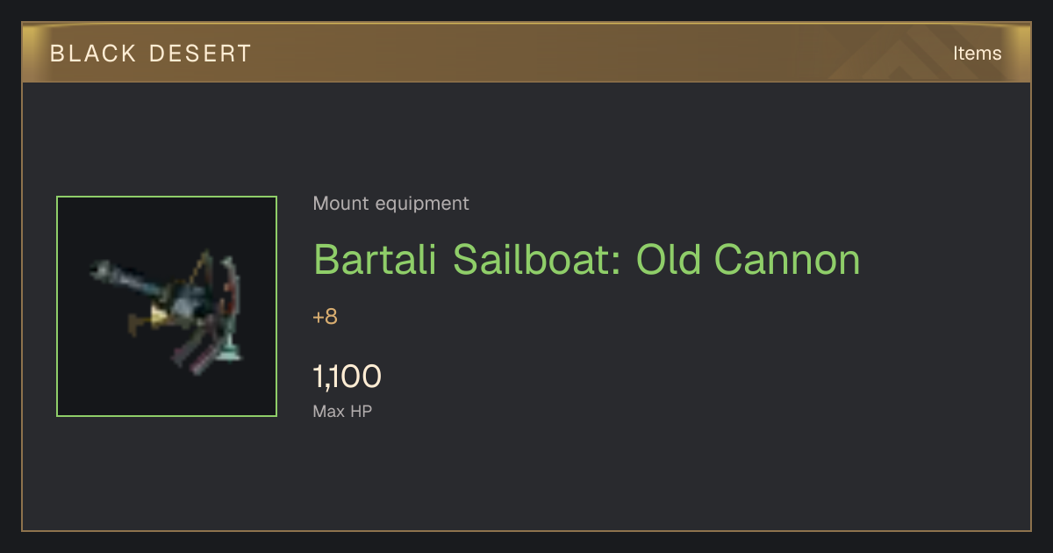Viewport: 1053px width, 553px height.
Task: Click the word "Old" in the item name
Action: point(667,259)
